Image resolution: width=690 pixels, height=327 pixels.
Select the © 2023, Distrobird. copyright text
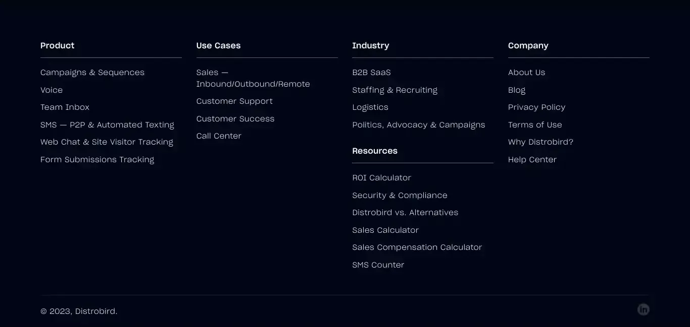pos(79,311)
